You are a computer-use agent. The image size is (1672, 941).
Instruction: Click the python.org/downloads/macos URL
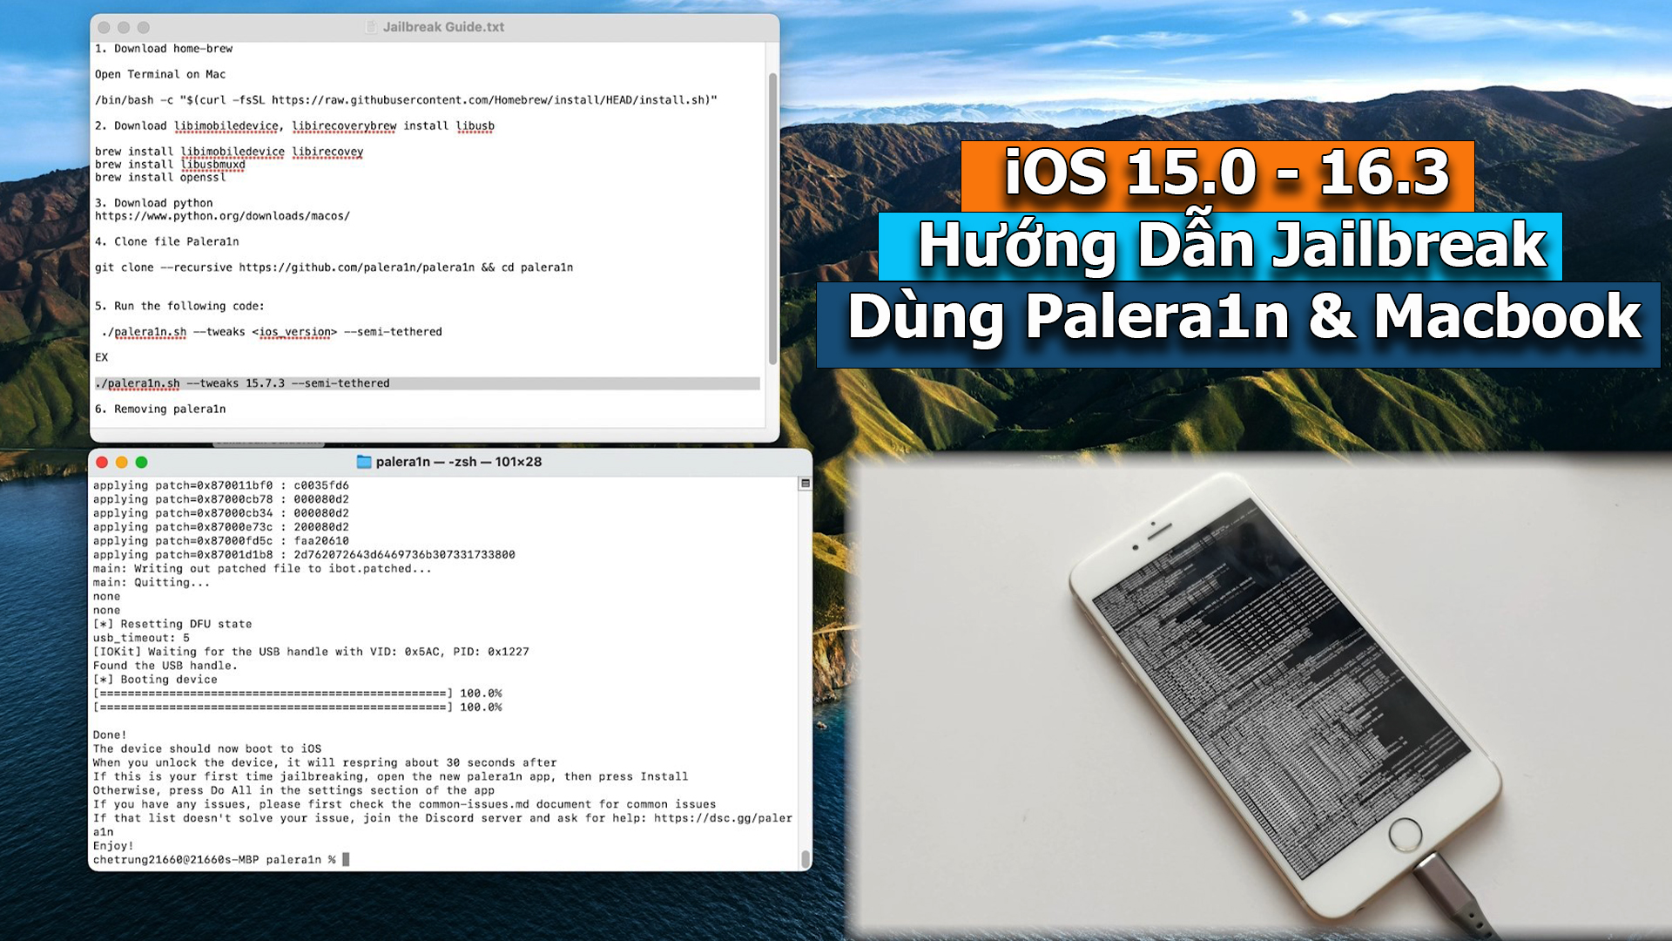click(x=222, y=216)
